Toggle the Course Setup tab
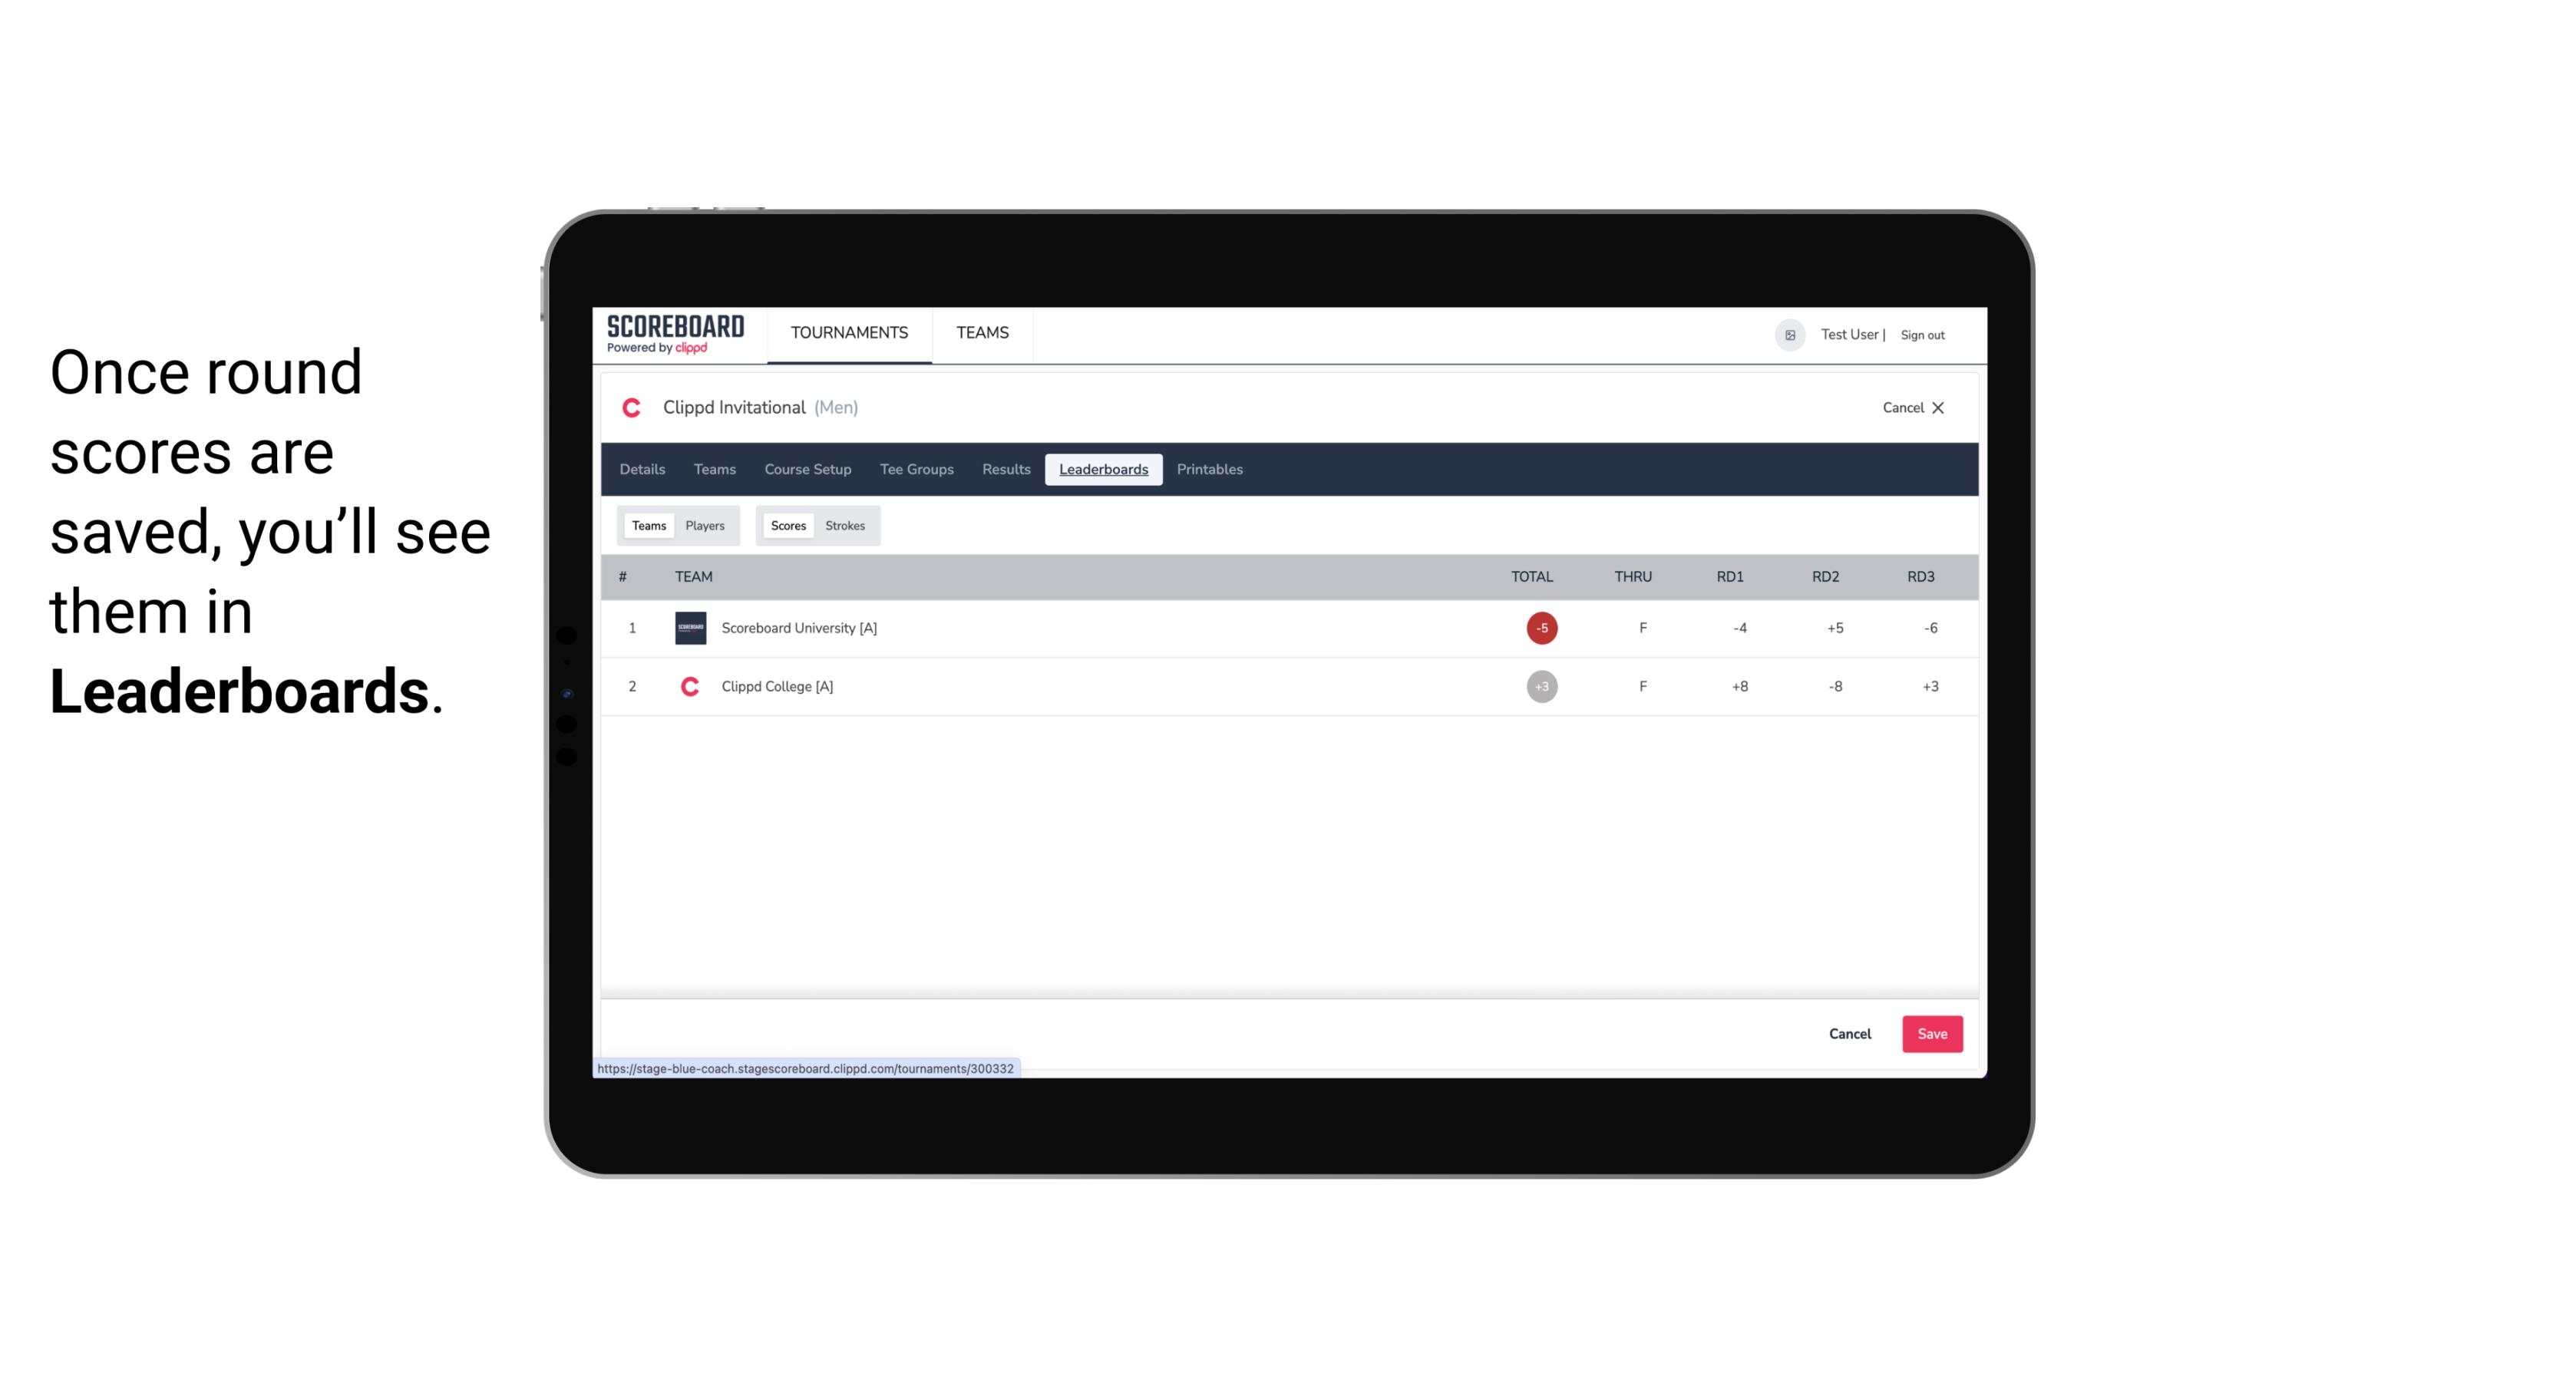 click(807, 470)
